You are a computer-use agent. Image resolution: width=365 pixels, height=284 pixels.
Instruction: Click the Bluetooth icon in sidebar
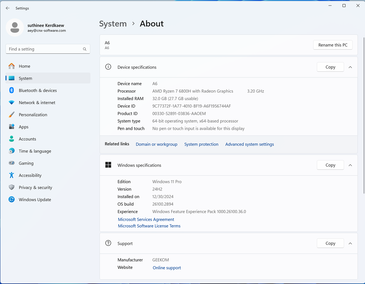(x=12, y=90)
